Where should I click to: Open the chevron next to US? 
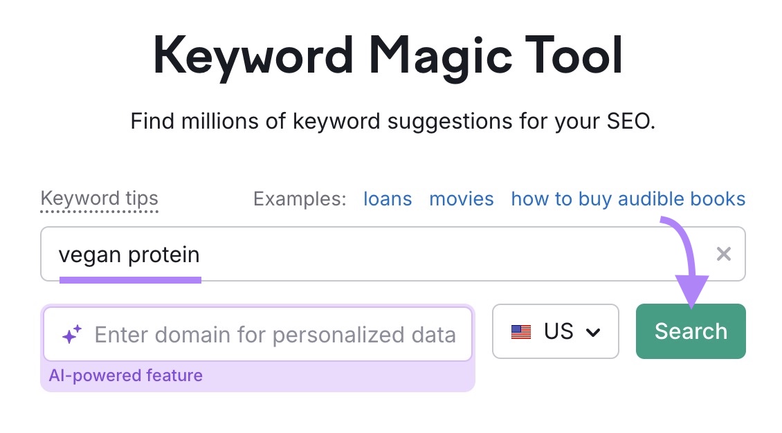tap(593, 332)
